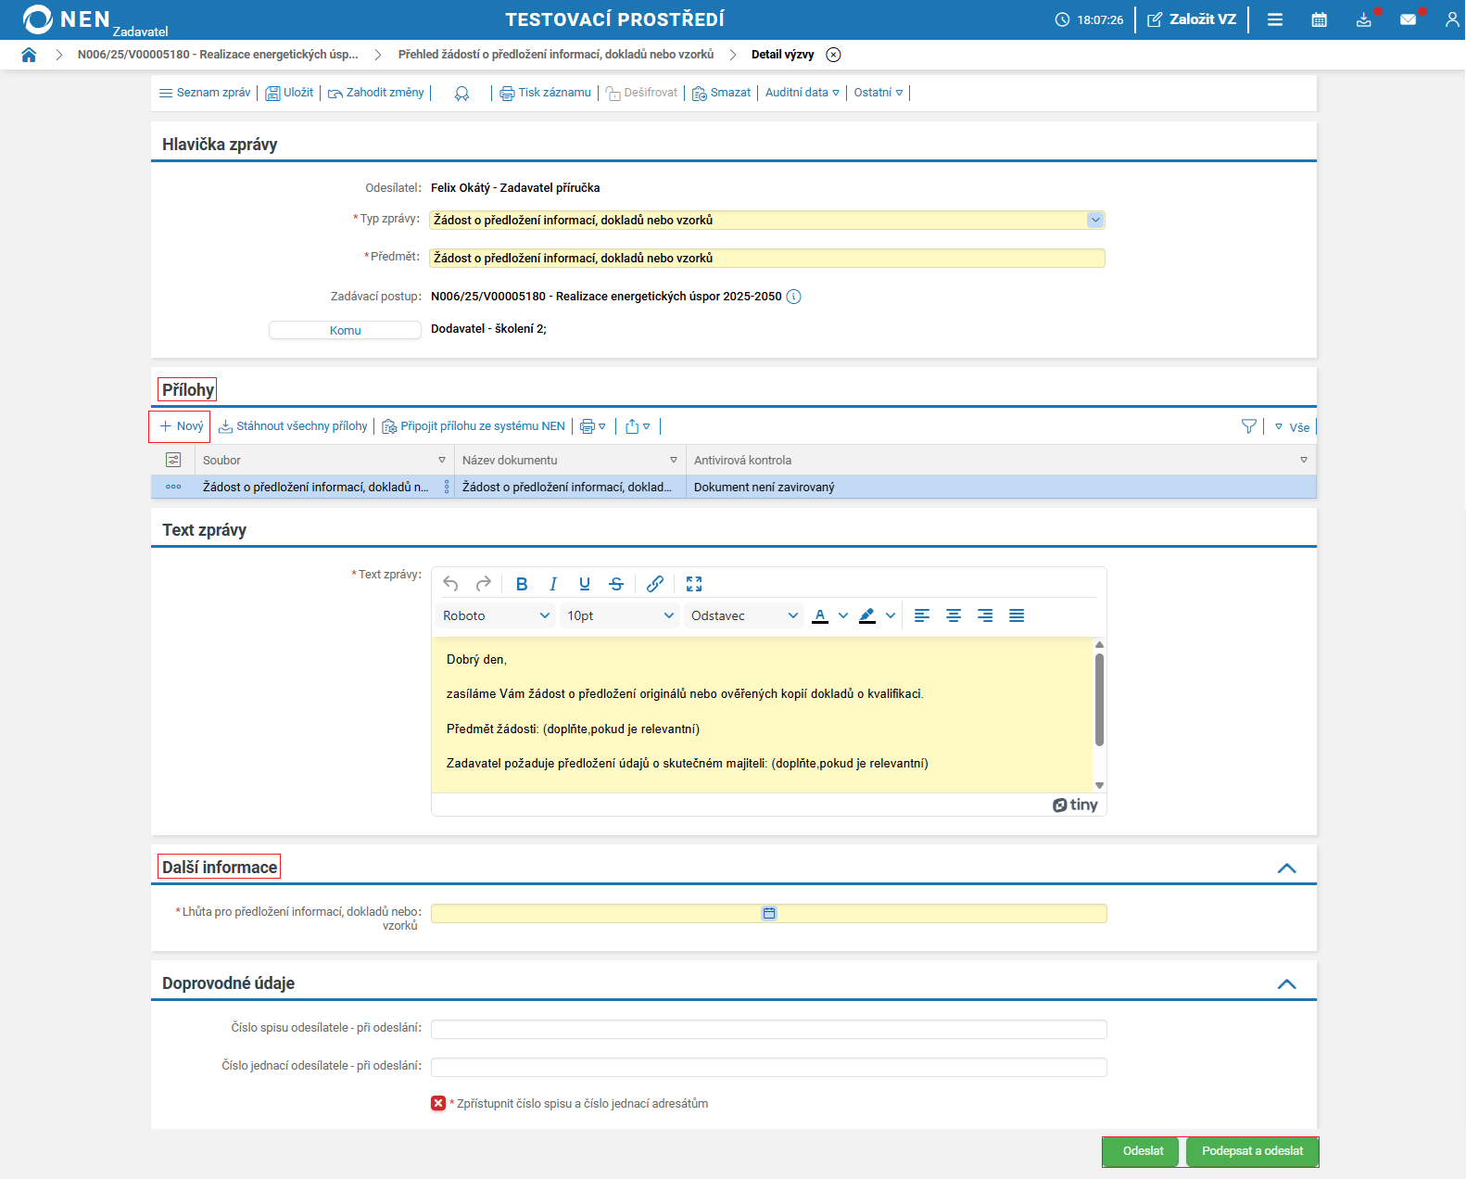
Task: Click Číslo spisu odesílatele field
Action: point(769,1029)
